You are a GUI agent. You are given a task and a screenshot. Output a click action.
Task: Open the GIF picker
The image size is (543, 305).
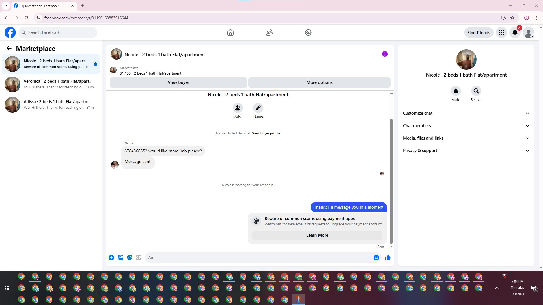138,258
